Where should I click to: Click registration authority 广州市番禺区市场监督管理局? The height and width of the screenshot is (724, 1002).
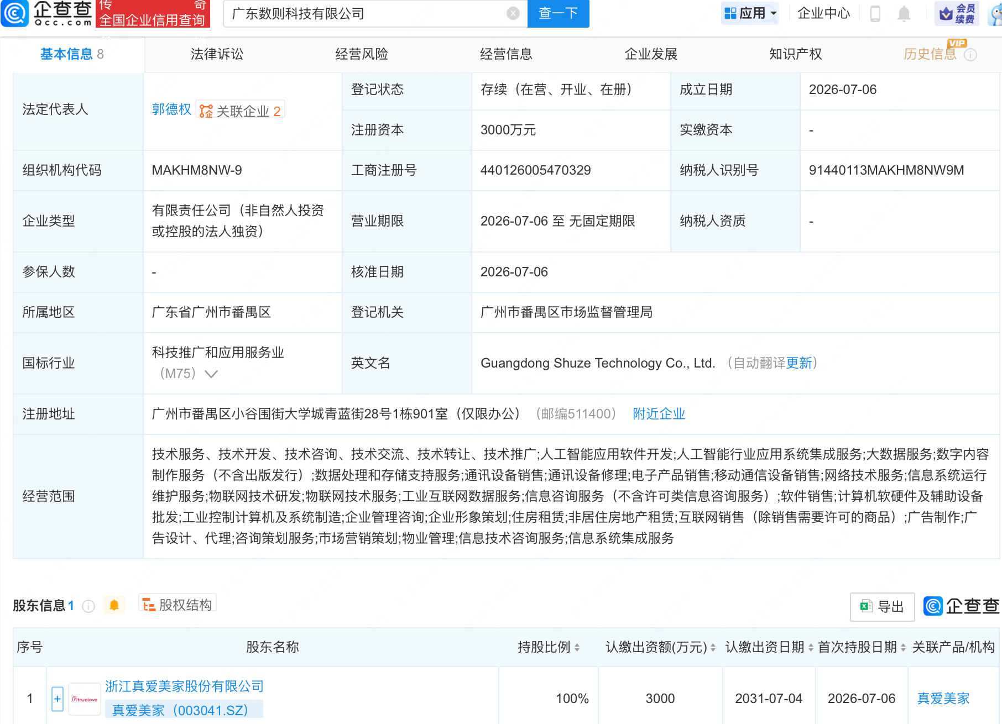pyautogui.click(x=566, y=312)
